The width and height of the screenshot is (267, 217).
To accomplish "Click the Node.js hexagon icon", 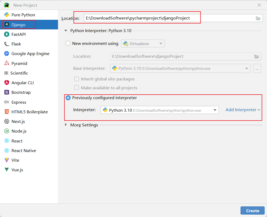I will point(7,131).
